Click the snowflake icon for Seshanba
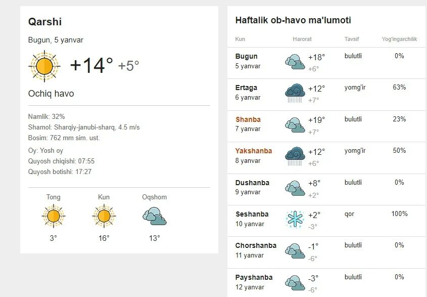The image size is (427, 297). point(295,219)
